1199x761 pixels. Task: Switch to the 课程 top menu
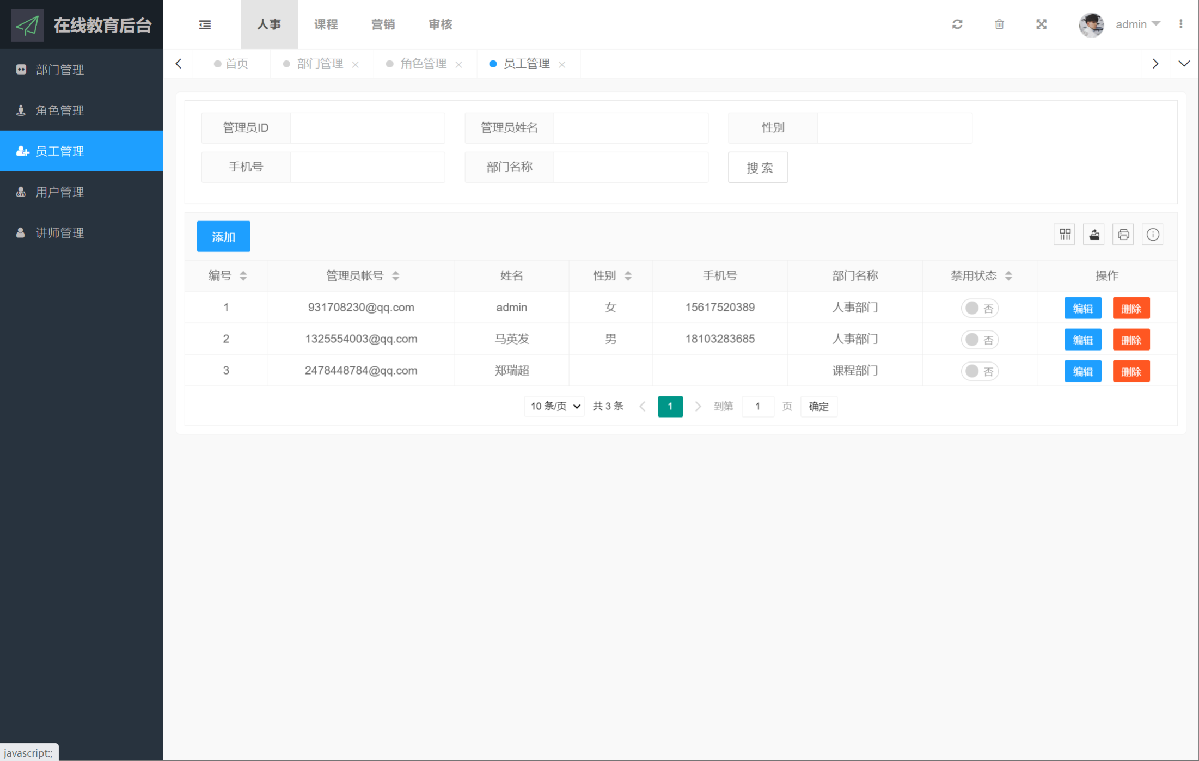pos(326,24)
